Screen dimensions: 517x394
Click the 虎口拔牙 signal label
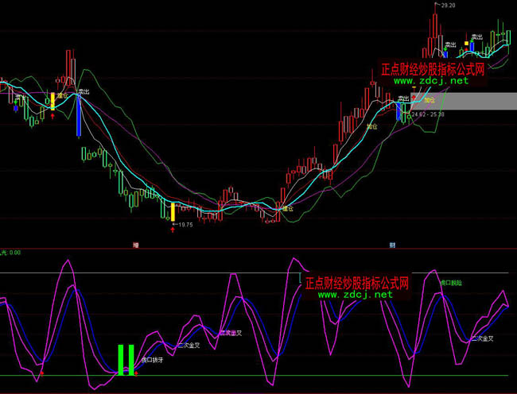pos(152,360)
